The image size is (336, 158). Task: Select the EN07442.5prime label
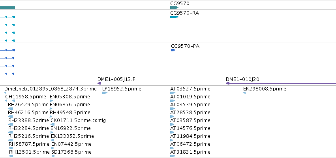(71, 144)
